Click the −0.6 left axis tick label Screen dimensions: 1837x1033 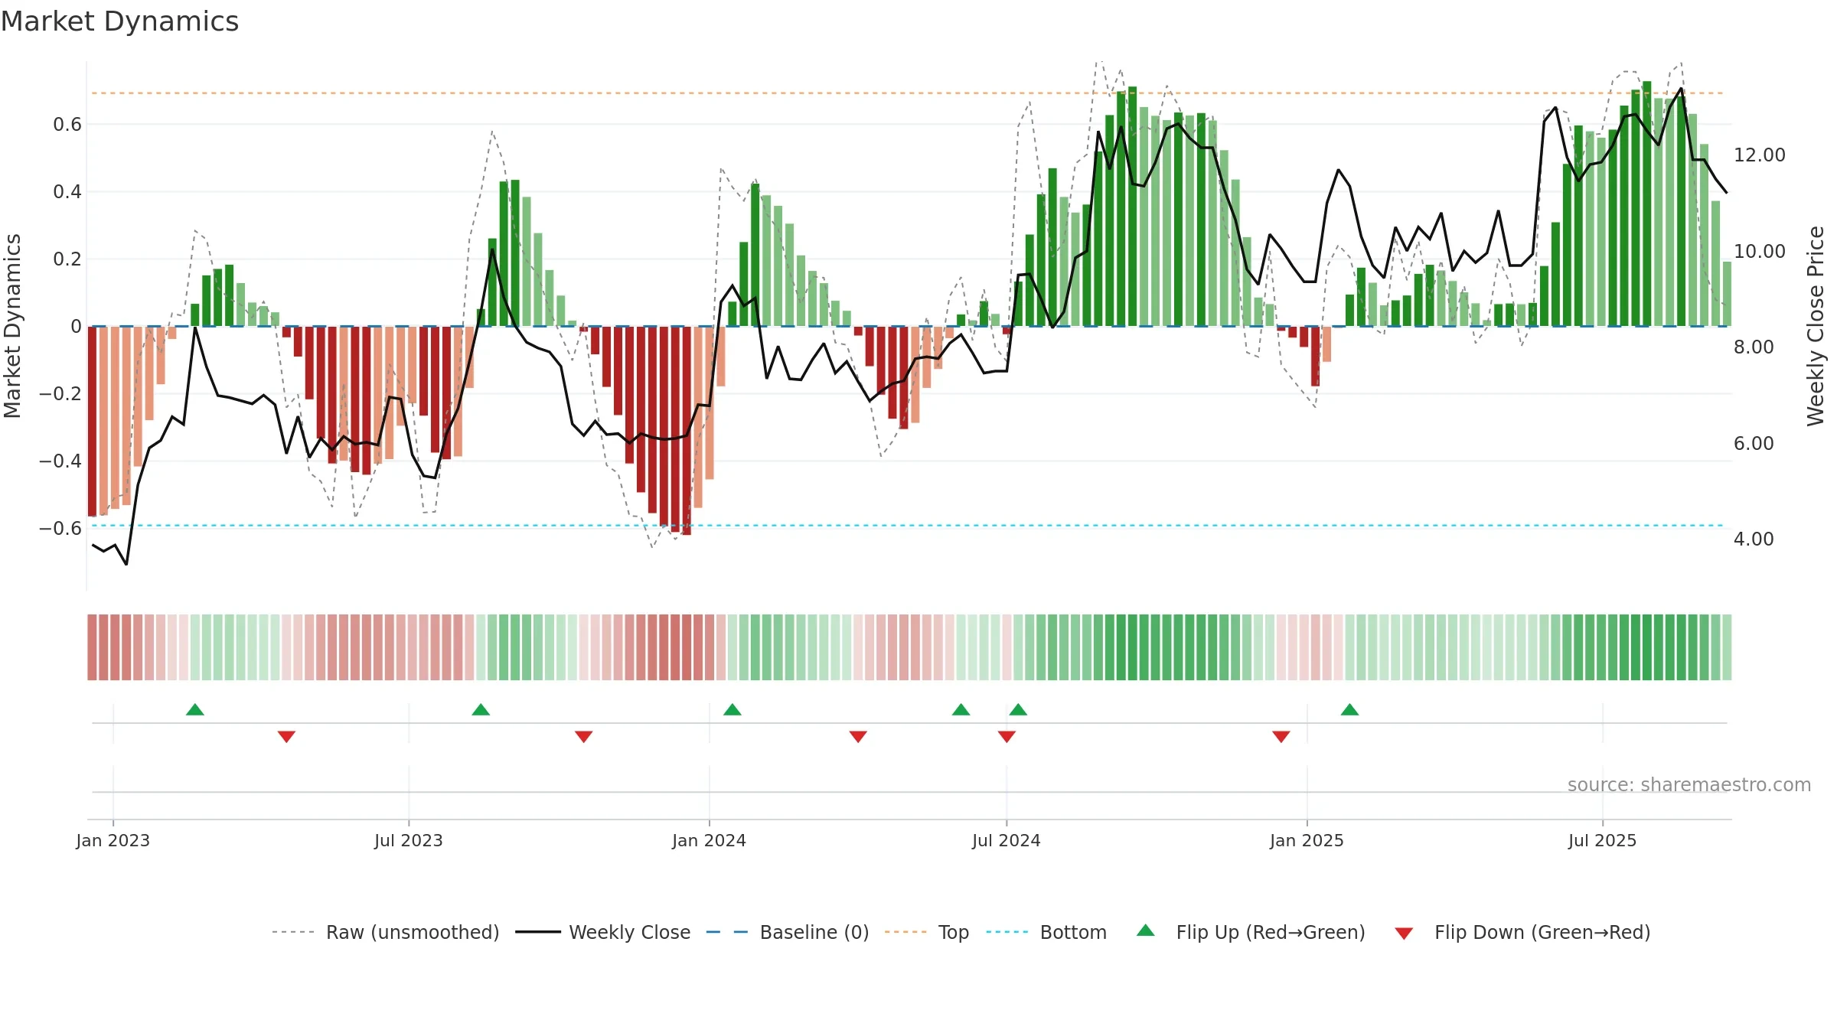(60, 528)
